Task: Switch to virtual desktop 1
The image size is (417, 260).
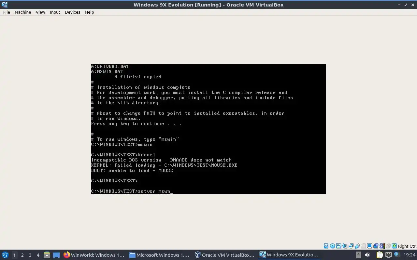Action: (14, 255)
